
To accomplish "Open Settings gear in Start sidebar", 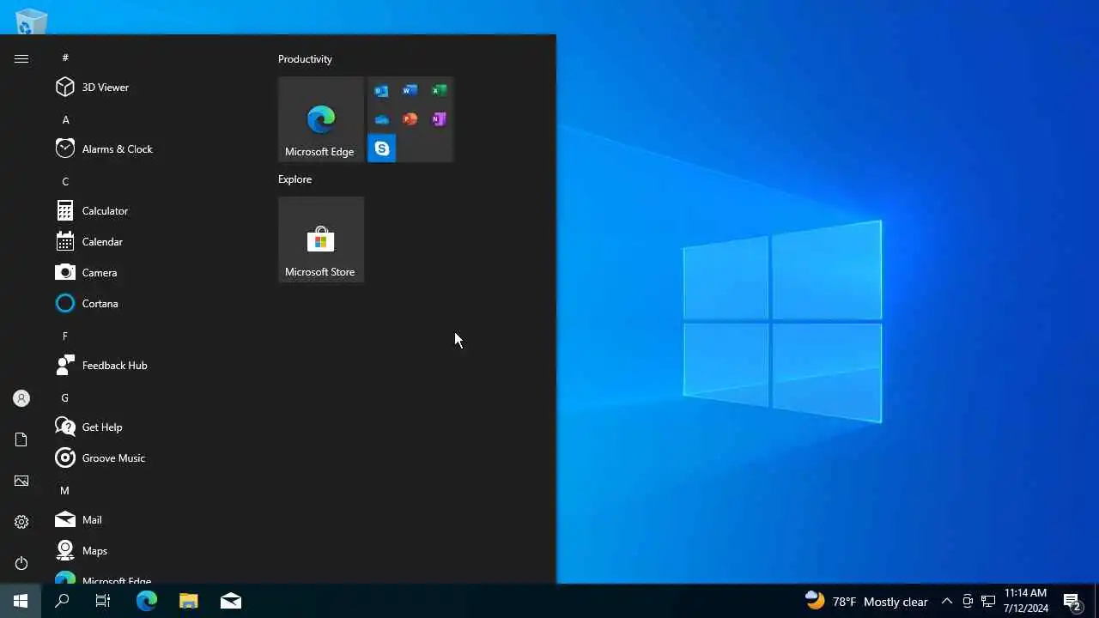I will [21, 522].
